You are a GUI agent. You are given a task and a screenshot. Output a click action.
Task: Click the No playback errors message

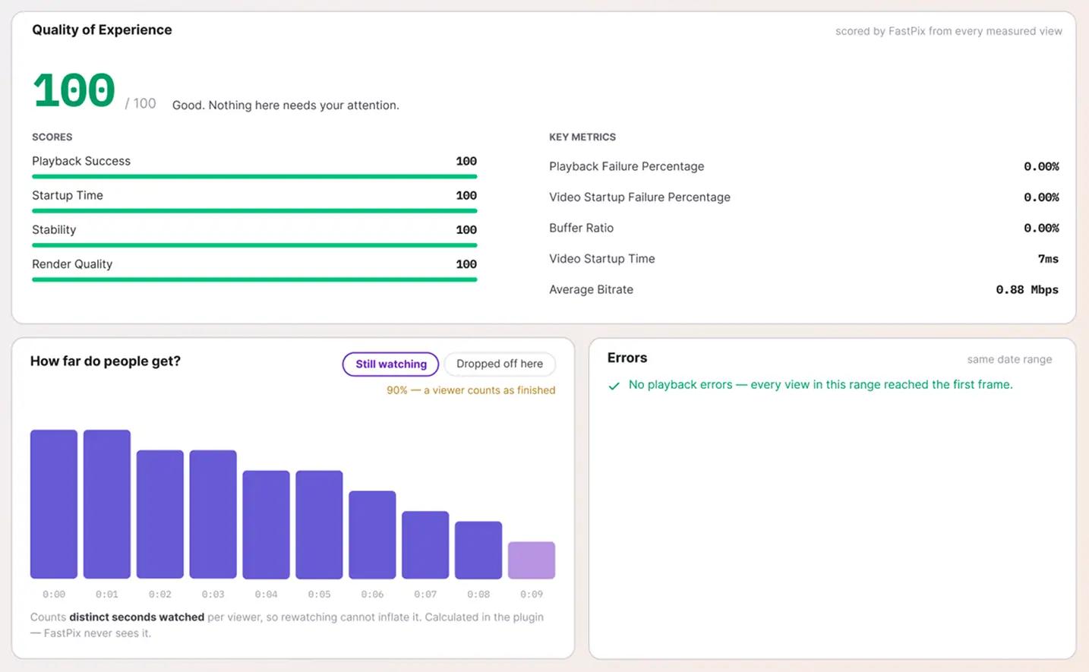click(820, 385)
